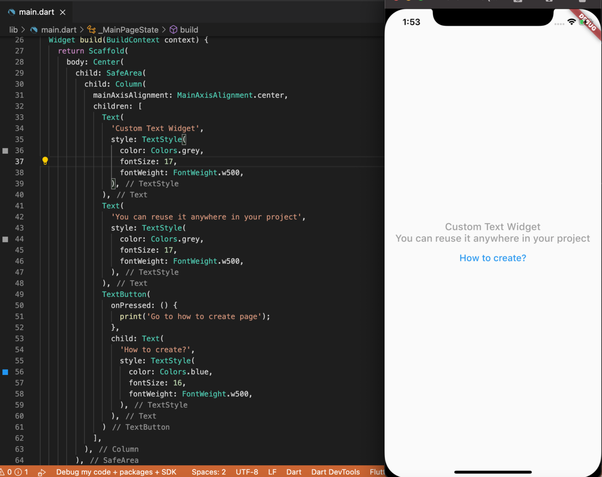Click the build method cube icon in breadcrumb
602x477 pixels.
(173, 30)
